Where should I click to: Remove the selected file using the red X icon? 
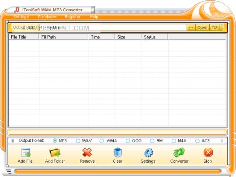coord(87,152)
